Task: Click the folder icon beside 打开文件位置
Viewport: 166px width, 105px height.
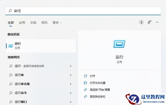Action: [x=85, y=83]
